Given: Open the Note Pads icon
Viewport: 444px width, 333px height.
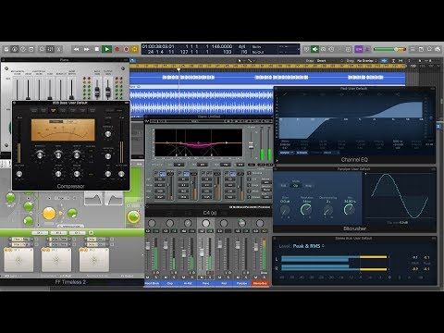Looking at the screenshot, I should coord(421,49).
